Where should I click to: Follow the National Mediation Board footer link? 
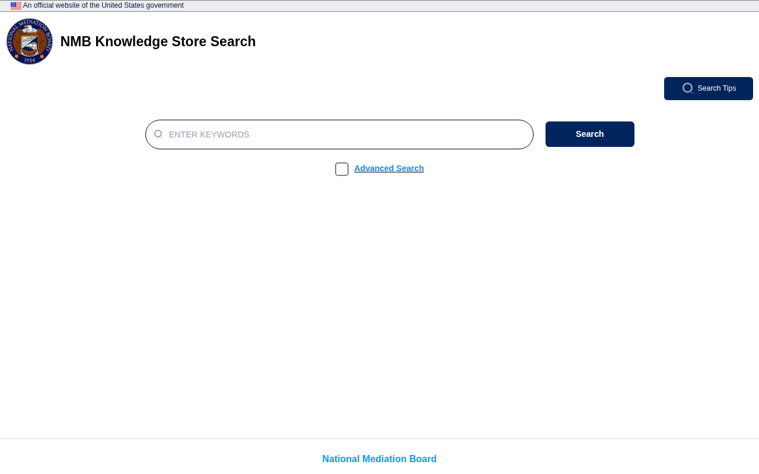pos(379,459)
